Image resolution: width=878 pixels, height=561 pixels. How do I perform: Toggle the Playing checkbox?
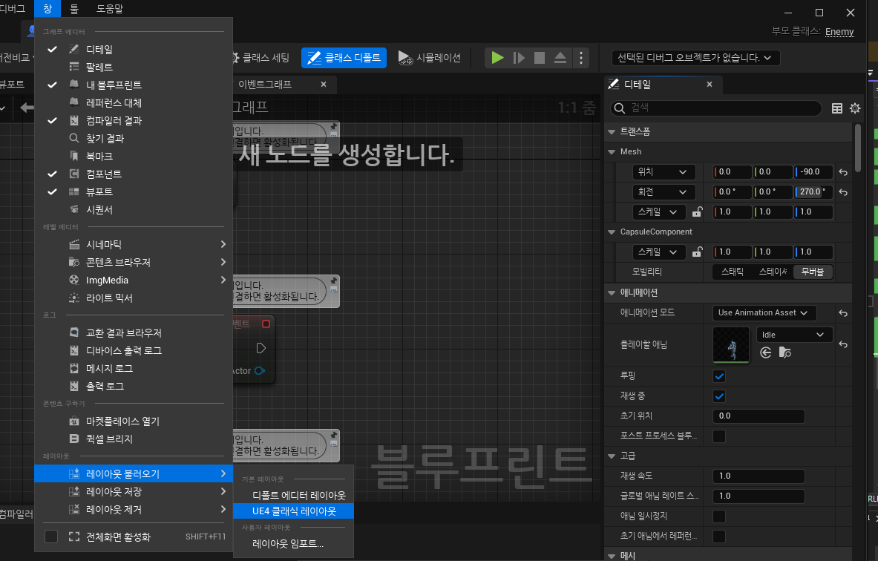(x=719, y=396)
